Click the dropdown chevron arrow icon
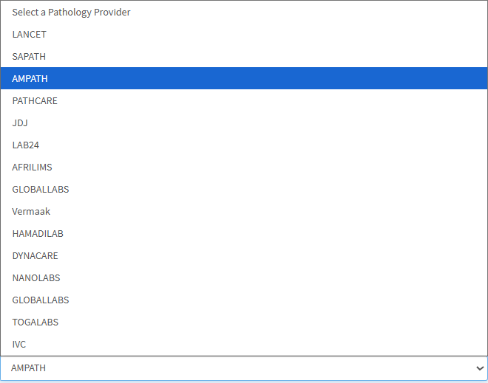The height and width of the screenshot is (383, 488). pyautogui.click(x=480, y=368)
